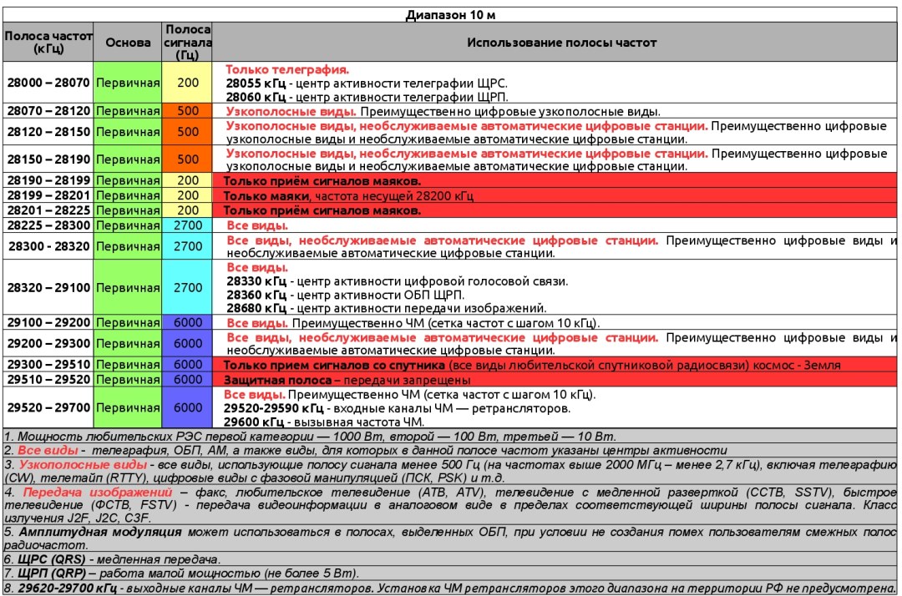Click the red "Защитная полоса" usage cell
The height and width of the screenshot is (596, 902).
555,379
